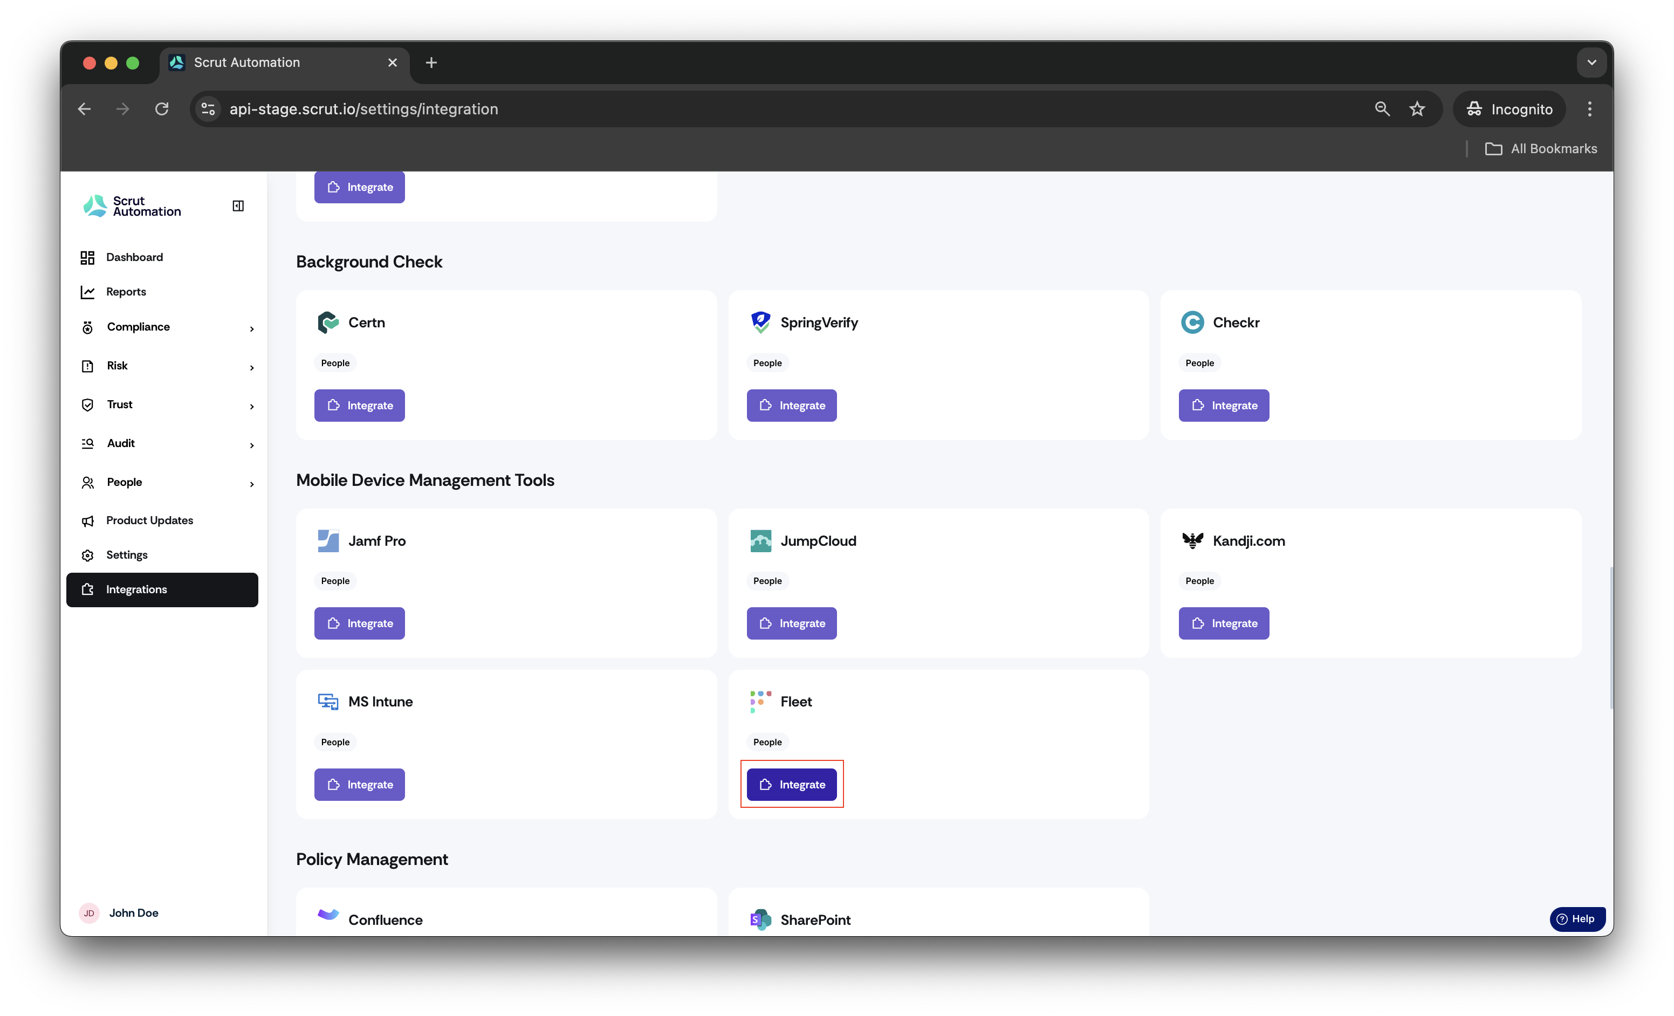This screenshot has height=1016, width=1674.
Task: Switch to the Scrut Automation tab
Action: [285, 63]
